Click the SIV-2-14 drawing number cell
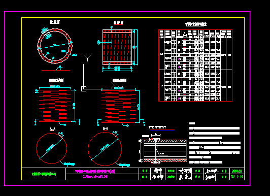Image resolution: width=270 pixels, height=196 pixels. [x=237, y=177]
